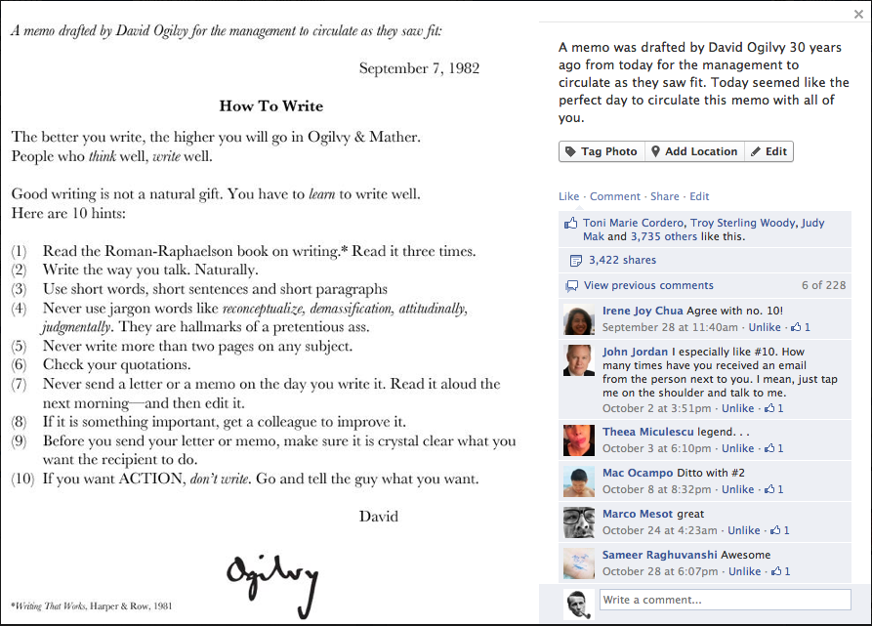Unlike Irene Joy Chua's comment
The image size is (872, 626).
[765, 327]
